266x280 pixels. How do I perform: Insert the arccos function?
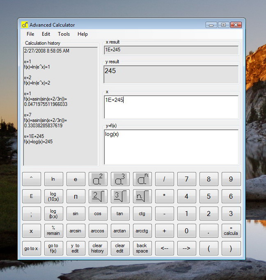tap(98, 231)
